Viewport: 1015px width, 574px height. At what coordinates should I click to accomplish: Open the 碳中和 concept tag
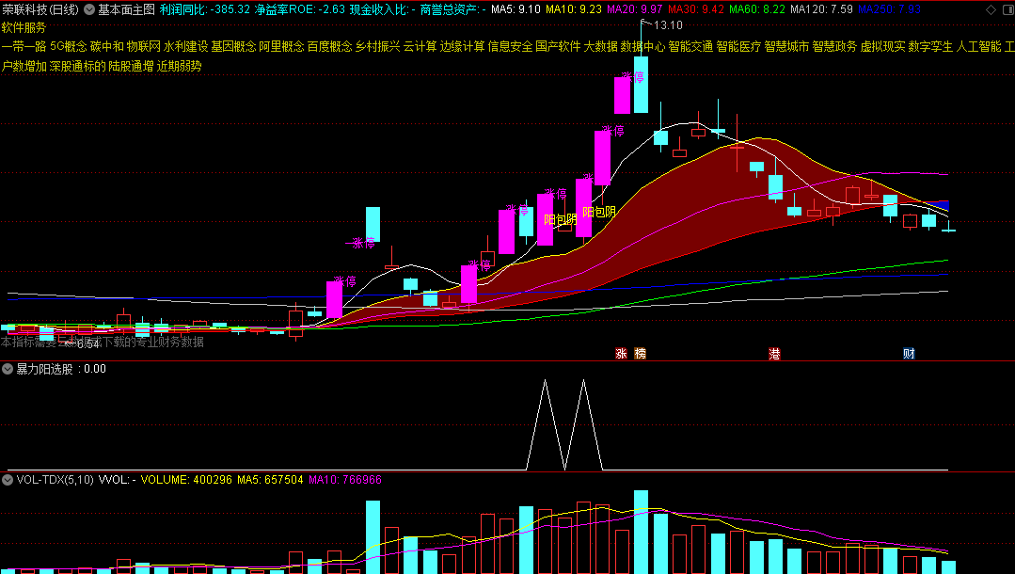pyautogui.click(x=107, y=47)
